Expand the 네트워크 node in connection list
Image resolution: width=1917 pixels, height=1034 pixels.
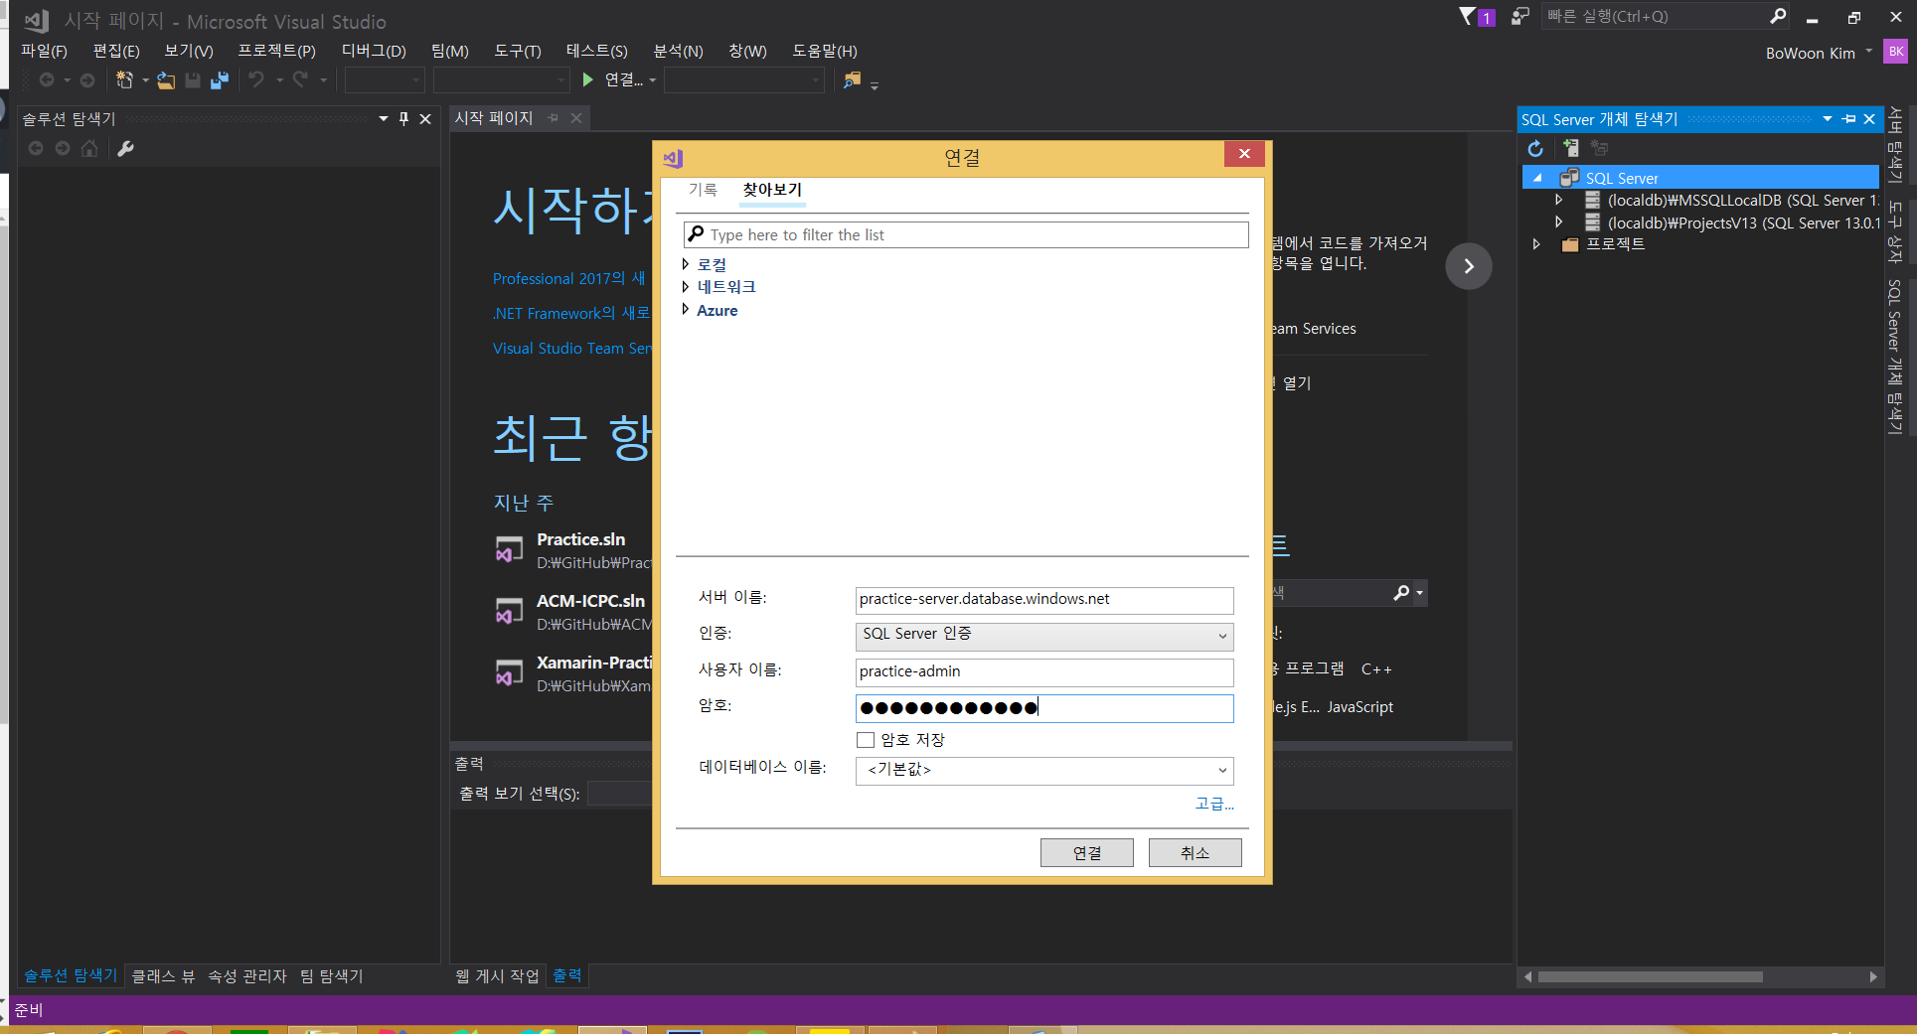coord(685,286)
